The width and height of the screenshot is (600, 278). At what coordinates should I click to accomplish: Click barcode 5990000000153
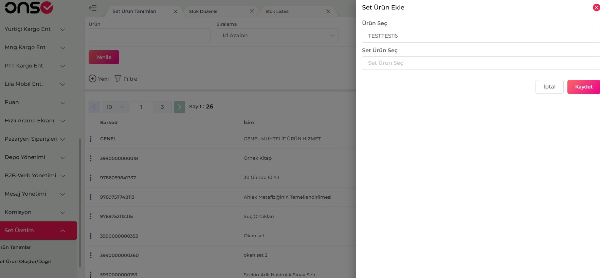119,275
